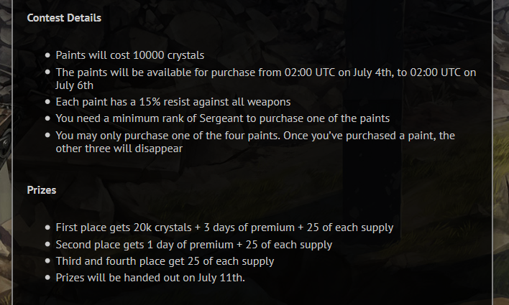Click the bullet beside the 15% resist line
The height and width of the screenshot is (305, 509).
point(47,102)
